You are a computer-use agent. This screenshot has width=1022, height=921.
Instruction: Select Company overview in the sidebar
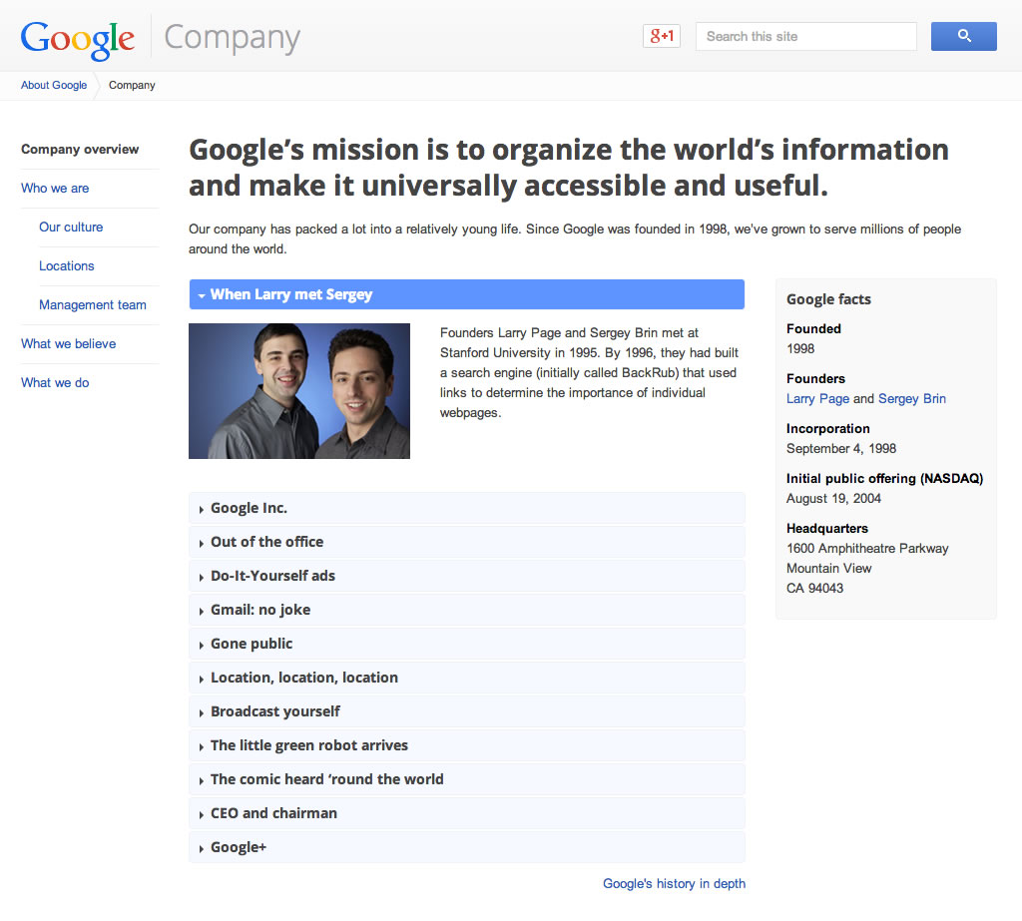(80, 150)
